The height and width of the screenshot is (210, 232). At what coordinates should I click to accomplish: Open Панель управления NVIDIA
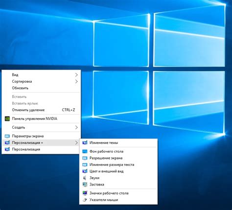41,118
